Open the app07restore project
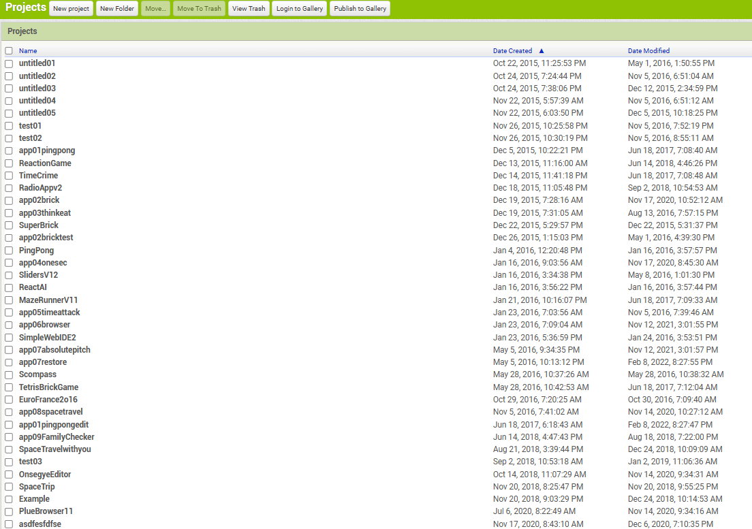 tap(43, 362)
